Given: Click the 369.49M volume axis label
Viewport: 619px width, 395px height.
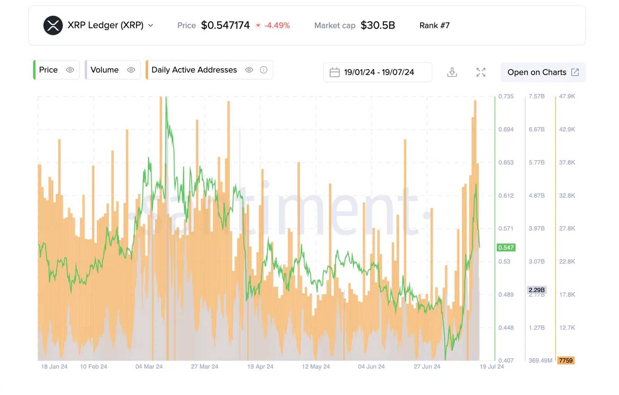Looking at the screenshot, I should click(x=540, y=361).
